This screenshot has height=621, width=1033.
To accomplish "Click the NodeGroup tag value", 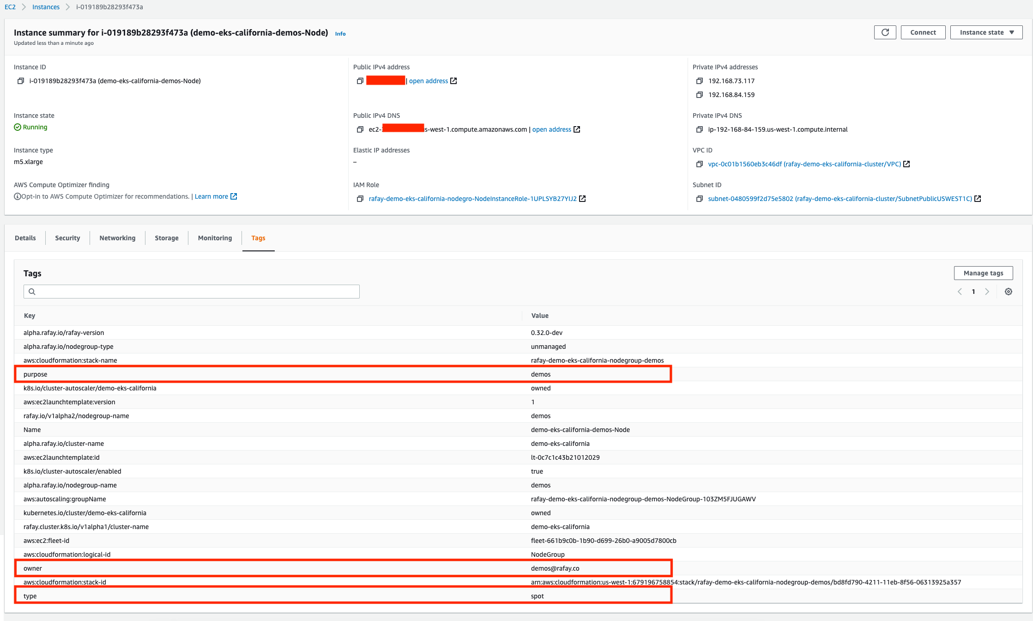I will 548,554.
